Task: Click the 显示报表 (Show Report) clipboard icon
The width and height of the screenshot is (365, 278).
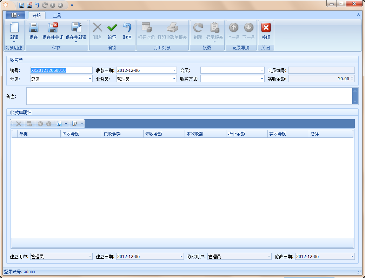Action: 214,27
